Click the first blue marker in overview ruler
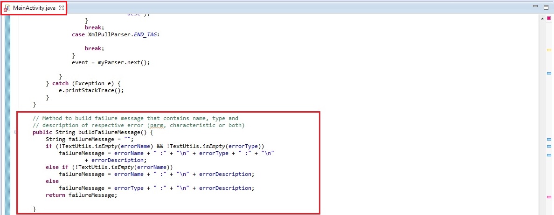The height and width of the screenshot is (215, 554). (548, 73)
